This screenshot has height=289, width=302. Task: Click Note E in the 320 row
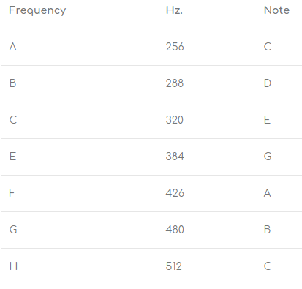(x=267, y=120)
